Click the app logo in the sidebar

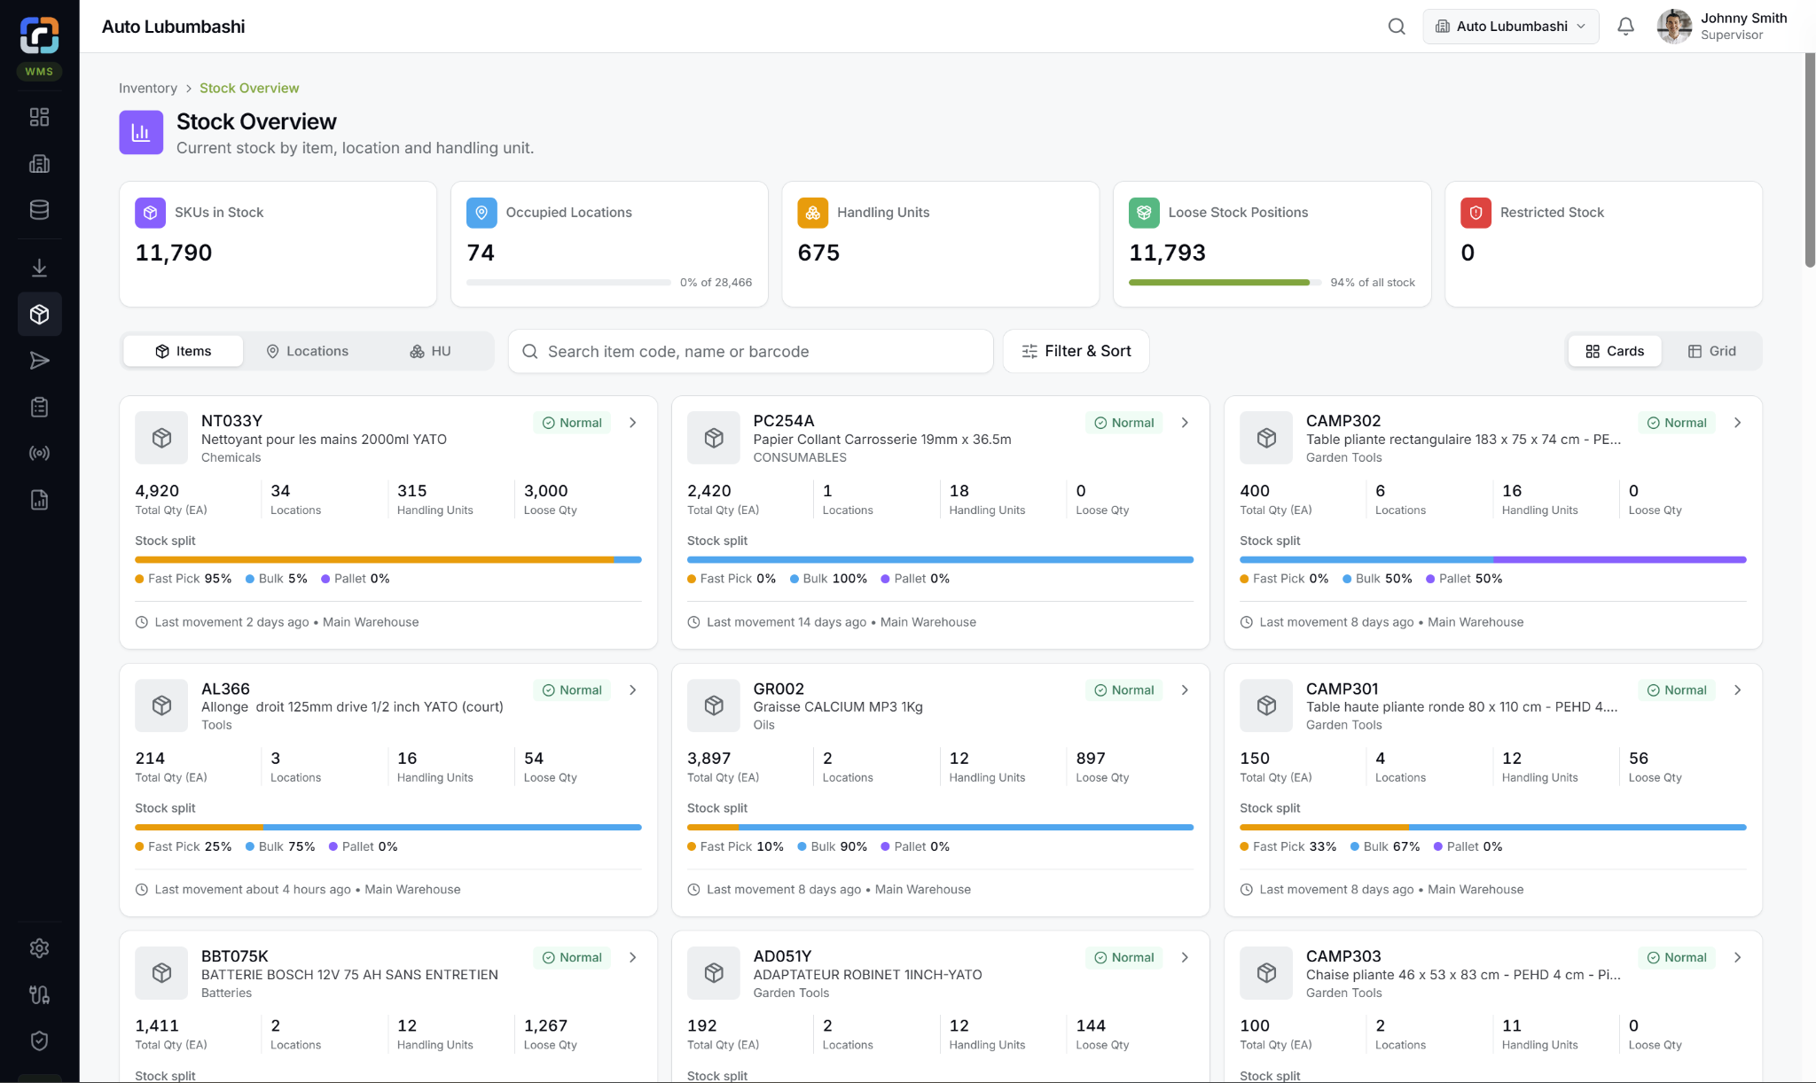39,35
